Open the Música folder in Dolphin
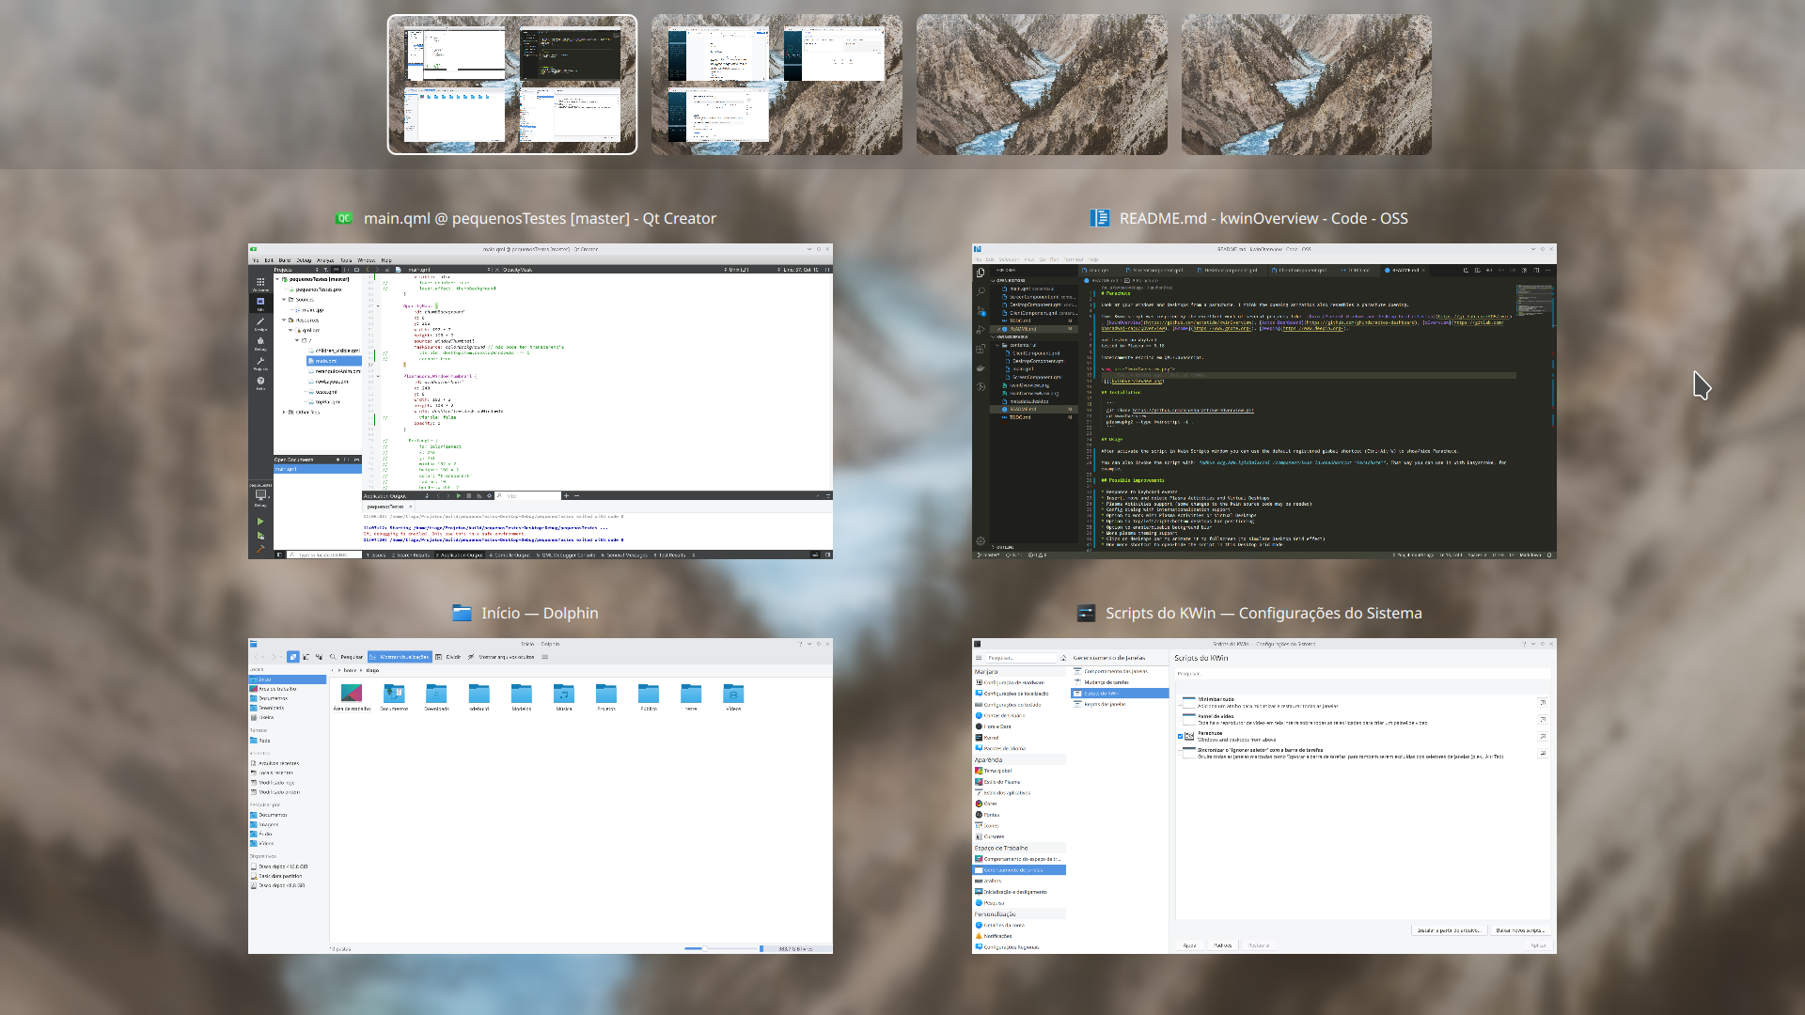This screenshot has width=1805, height=1015. [x=564, y=695]
